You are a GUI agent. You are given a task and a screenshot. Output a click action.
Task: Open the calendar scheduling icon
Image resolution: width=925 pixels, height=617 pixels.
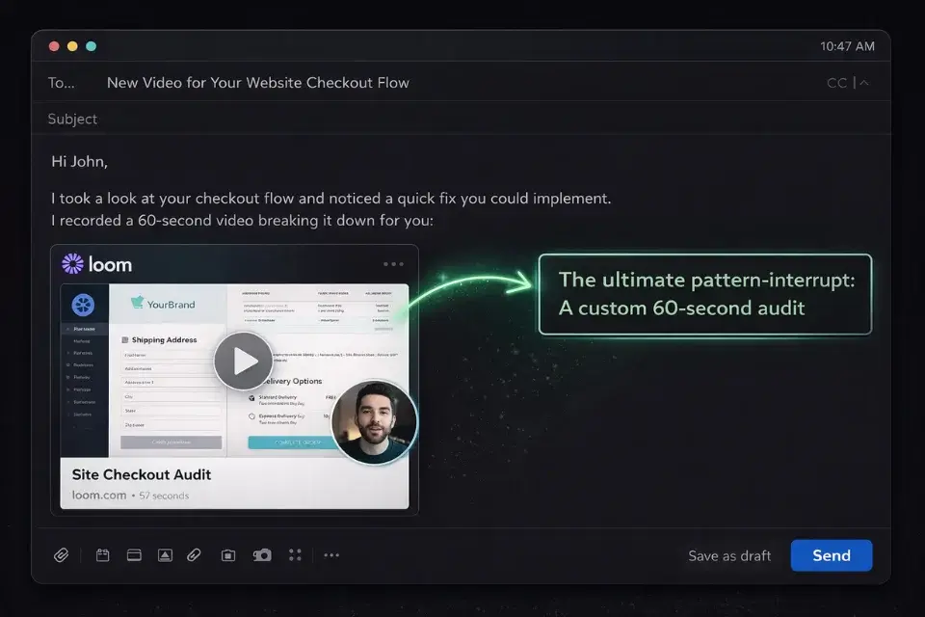[102, 555]
